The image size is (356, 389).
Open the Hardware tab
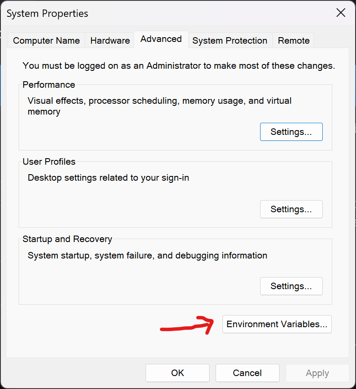click(x=109, y=40)
